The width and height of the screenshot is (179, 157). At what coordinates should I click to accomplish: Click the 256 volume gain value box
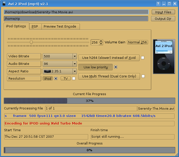pyautogui.click(x=95, y=42)
